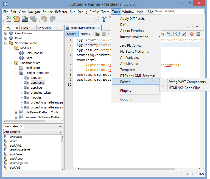210x179 pixels.
Task: Click the Shift Line Left icon
Action: [178, 34]
